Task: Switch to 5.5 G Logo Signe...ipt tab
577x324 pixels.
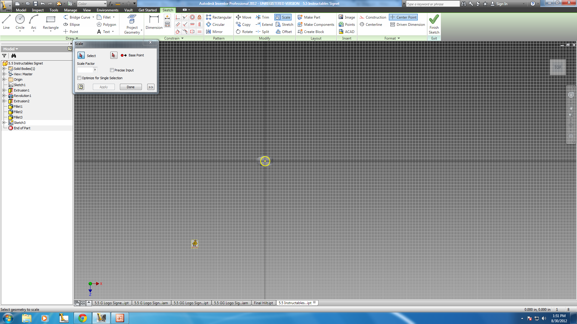Action: click(x=111, y=303)
